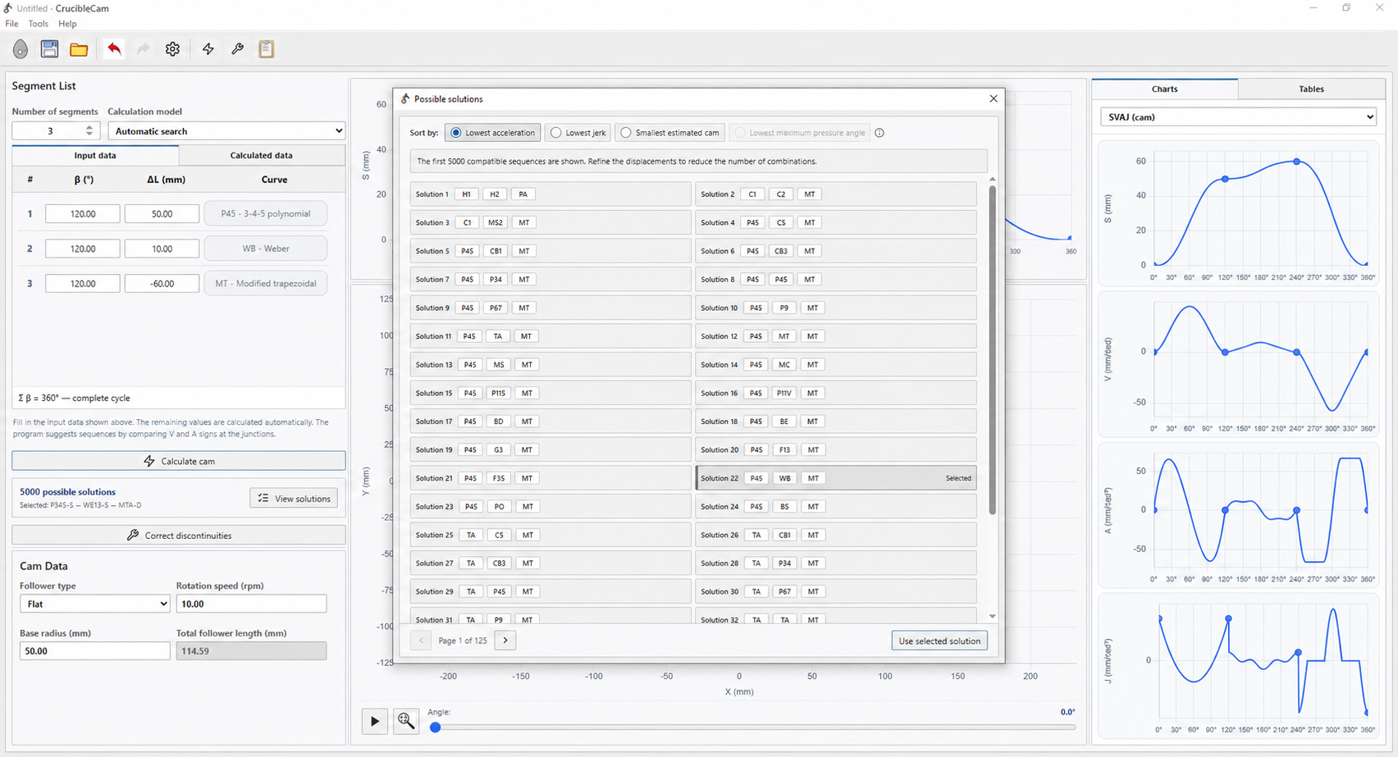1398x757 pixels.
Task: Play the cam animation
Action: click(375, 722)
